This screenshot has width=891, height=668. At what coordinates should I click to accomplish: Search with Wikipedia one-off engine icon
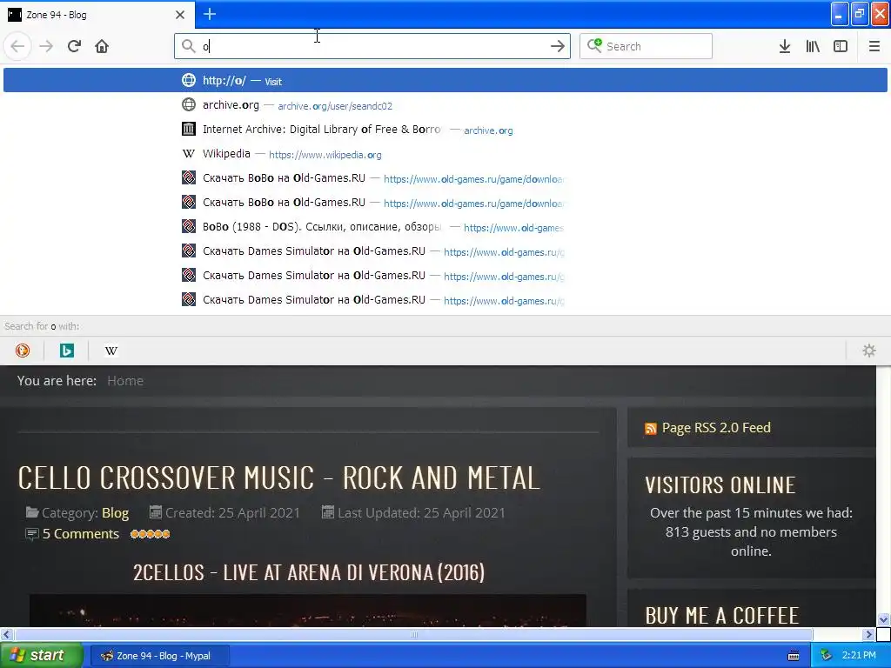point(111,351)
